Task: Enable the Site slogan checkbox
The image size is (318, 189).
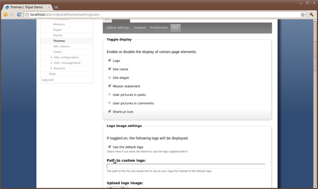Action: (110, 77)
